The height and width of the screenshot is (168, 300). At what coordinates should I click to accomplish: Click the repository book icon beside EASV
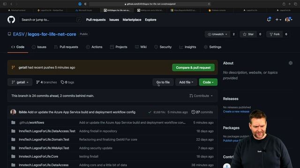tap(9, 34)
